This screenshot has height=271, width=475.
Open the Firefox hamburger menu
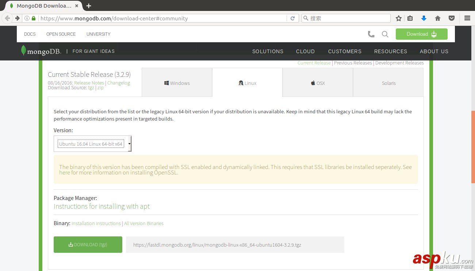pyautogui.click(x=467, y=18)
